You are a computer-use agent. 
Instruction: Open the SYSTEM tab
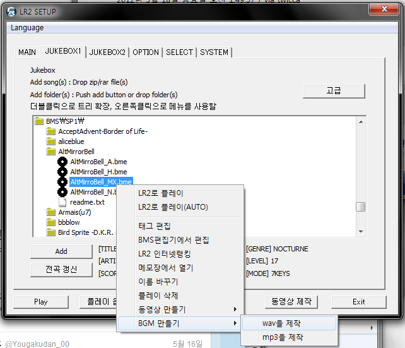(214, 52)
